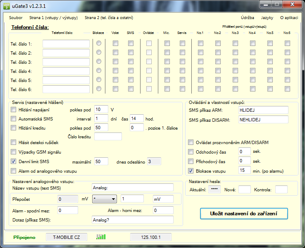Click the Dotaz field containing Analog?
This screenshot has width=305, height=248.
pos(133,220)
